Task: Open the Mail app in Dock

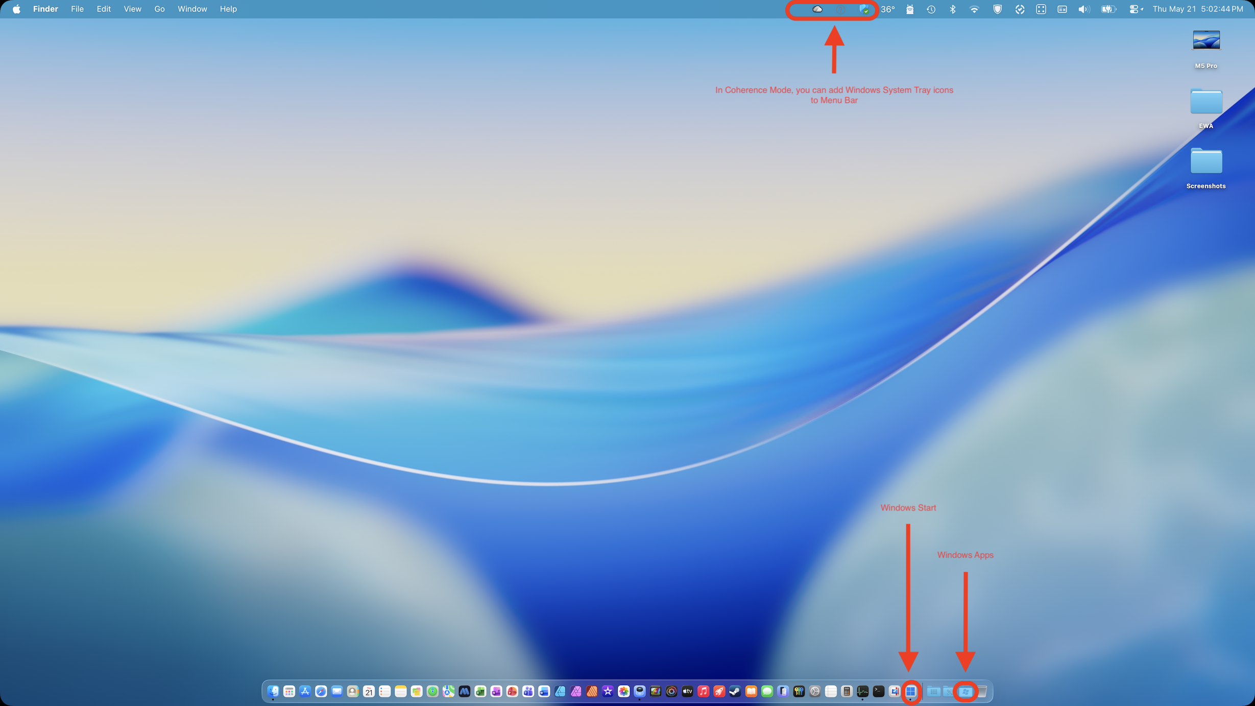Action: pyautogui.click(x=337, y=691)
